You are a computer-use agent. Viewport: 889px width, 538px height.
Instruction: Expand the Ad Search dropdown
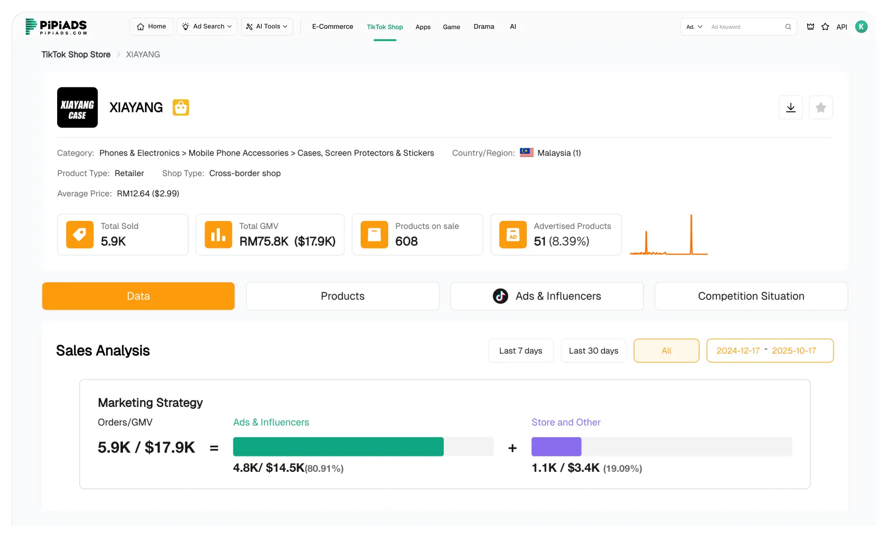[x=207, y=26]
